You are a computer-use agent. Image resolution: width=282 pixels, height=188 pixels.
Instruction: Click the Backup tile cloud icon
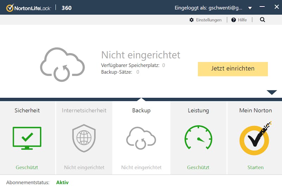(x=141, y=138)
